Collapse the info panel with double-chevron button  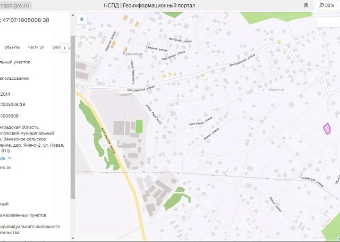(x=82, y=19)
